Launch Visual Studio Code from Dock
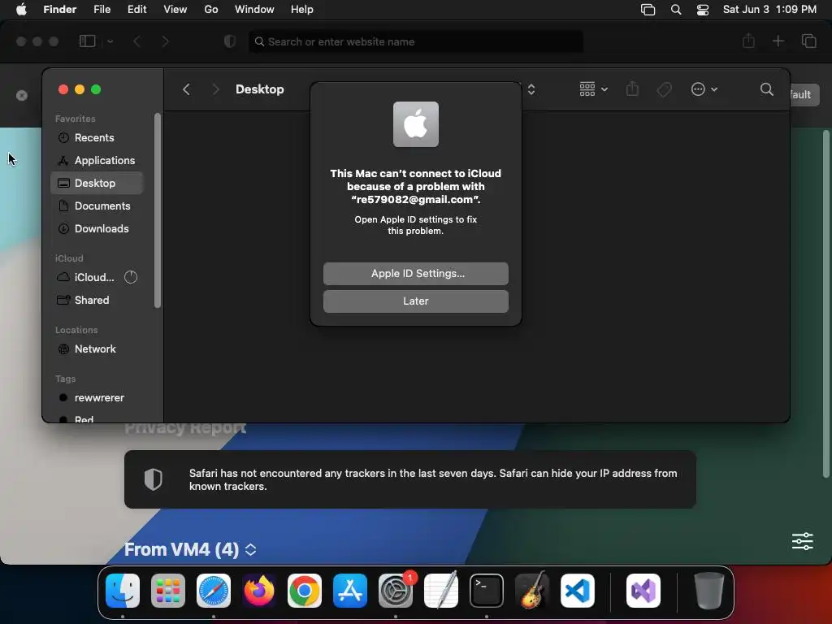 click(x=578, y=591)
